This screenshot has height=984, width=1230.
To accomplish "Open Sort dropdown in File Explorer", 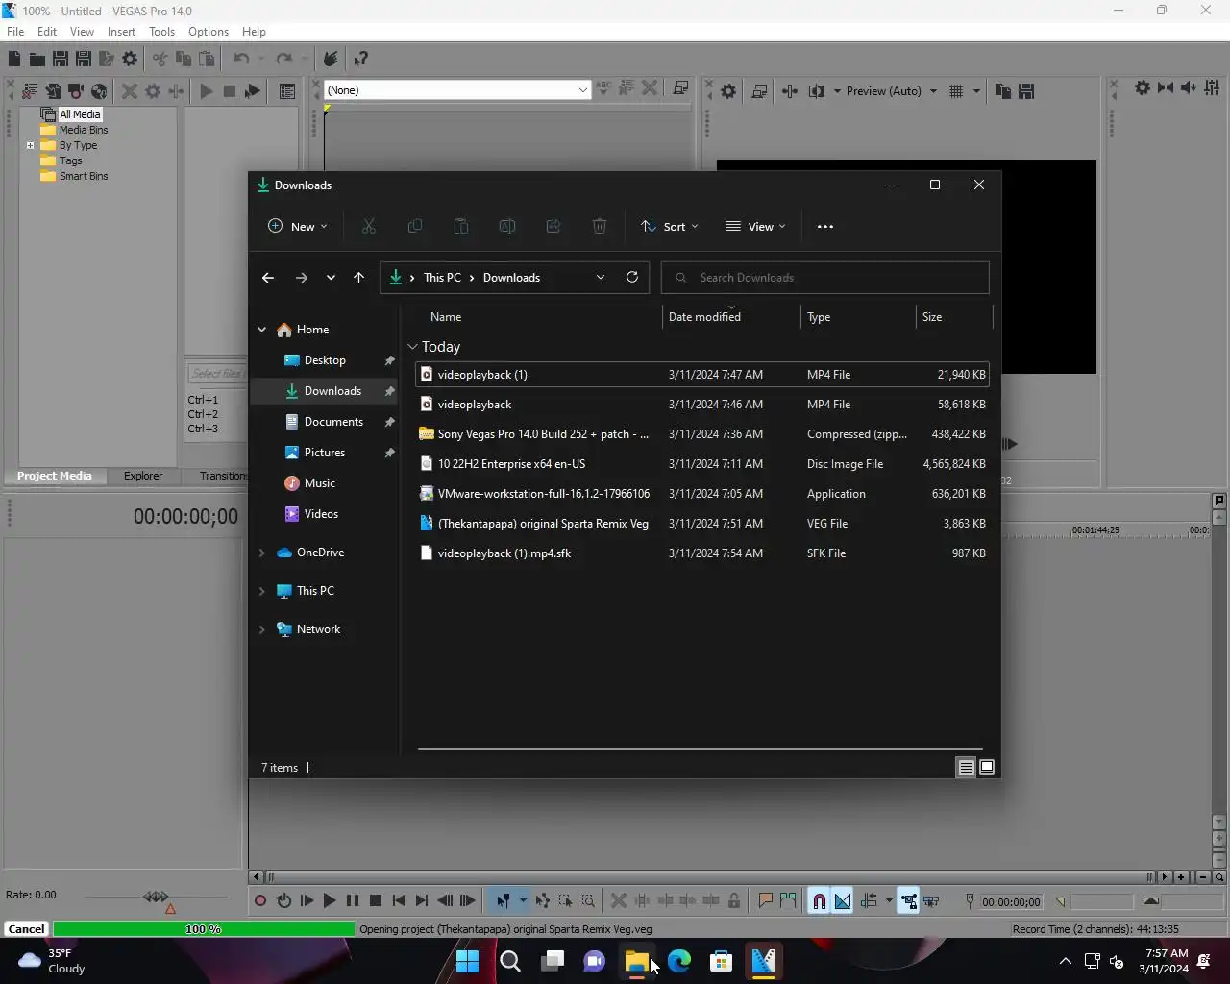I will tap(669, 227).
